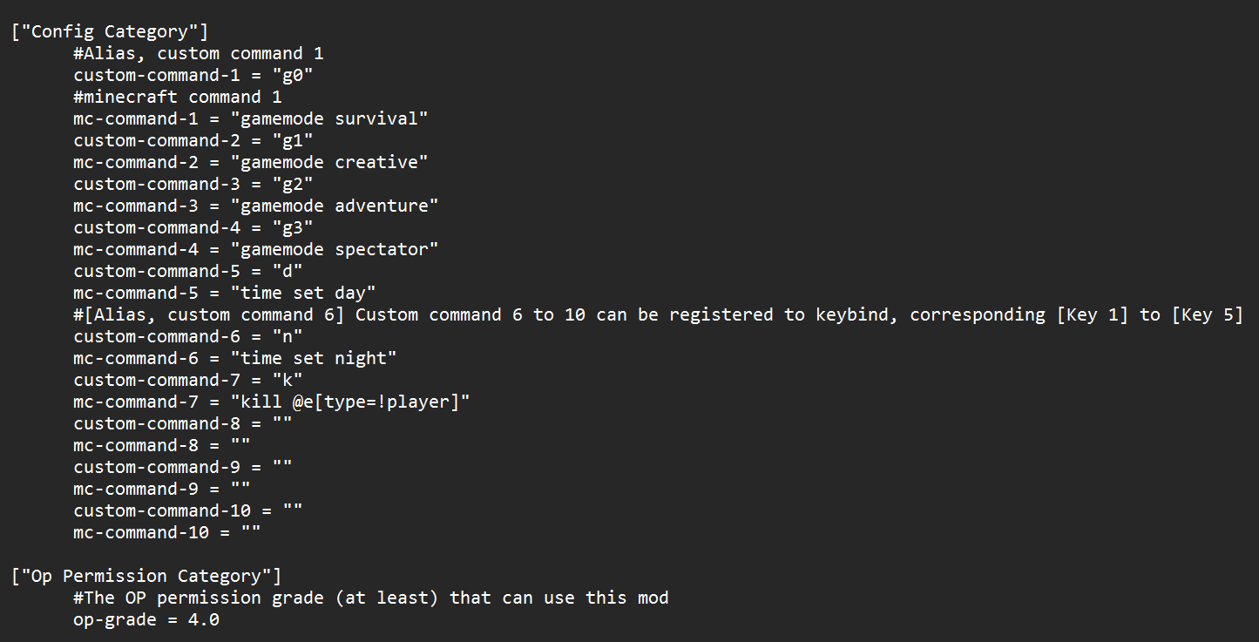Click the empty value of custom-command-8

point(281,424)
